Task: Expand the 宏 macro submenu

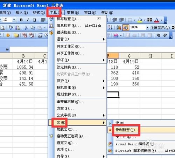Action: 77,123
